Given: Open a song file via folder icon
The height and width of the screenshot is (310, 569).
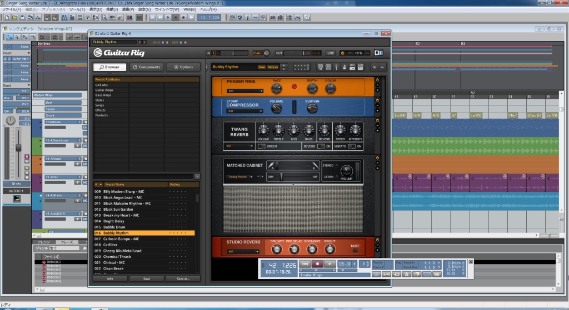Looking at the screenshot, I should (x=14, y=17).
